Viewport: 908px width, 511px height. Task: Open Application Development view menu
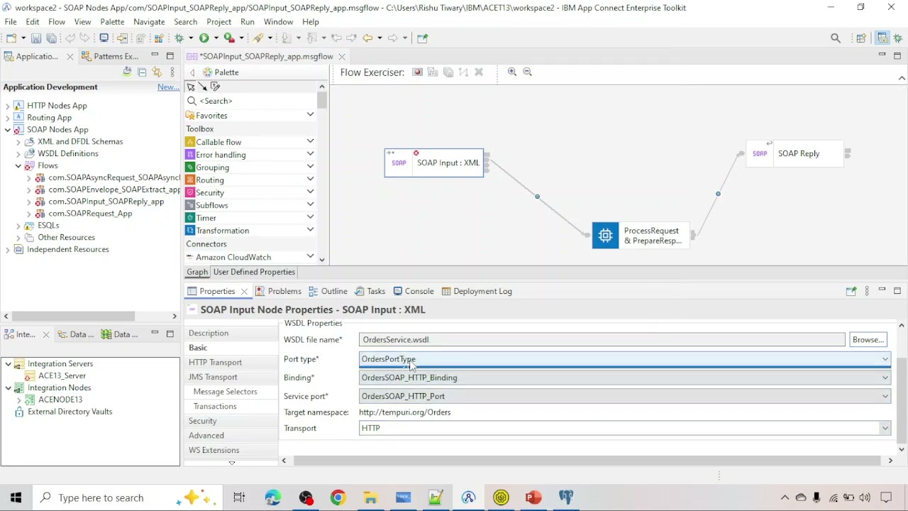point(172,72)
